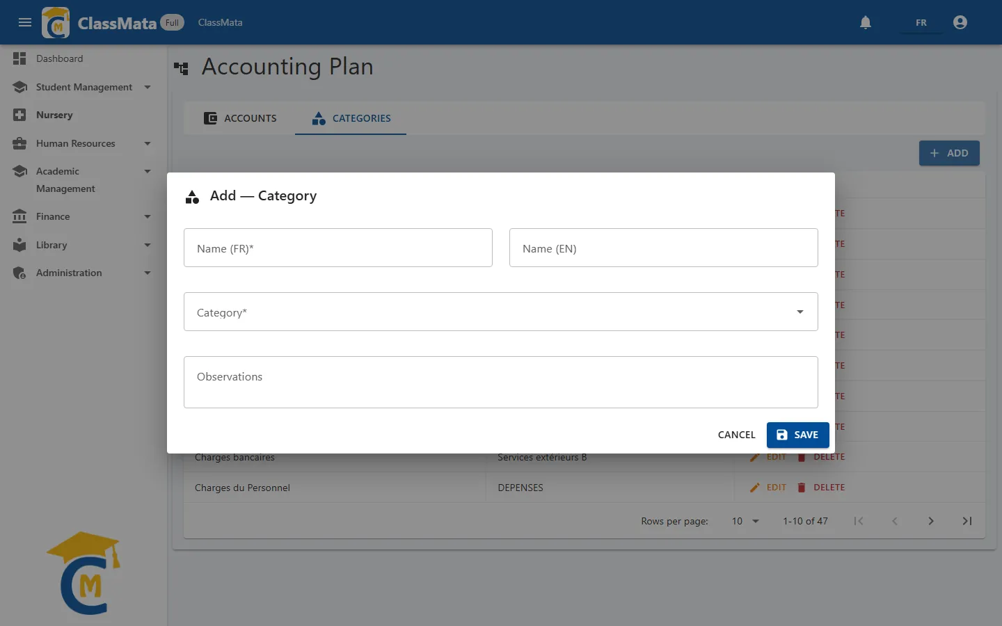Click the Administration shield icon
1002x626 pixels.
click(x=19, y=273)
